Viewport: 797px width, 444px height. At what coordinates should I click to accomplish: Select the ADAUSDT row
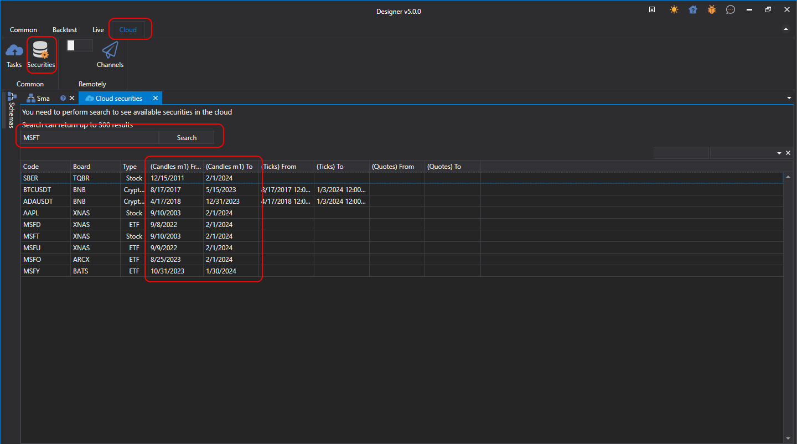pyautogui.click(x=402, y=201)
